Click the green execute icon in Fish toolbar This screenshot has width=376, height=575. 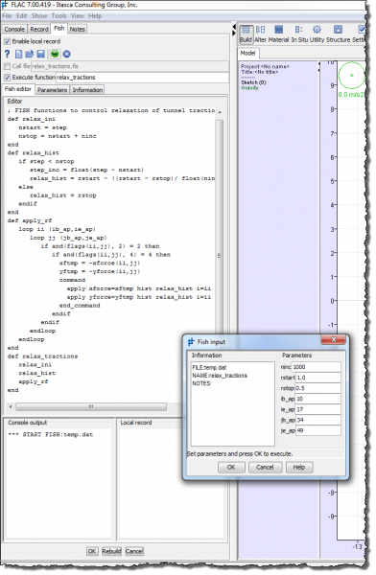(55, 54)
